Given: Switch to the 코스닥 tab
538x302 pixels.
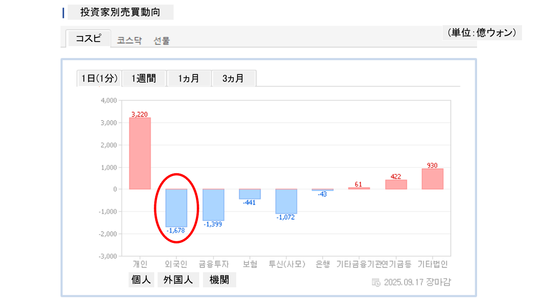Looking at the screenshot, I should coord(129,41).
